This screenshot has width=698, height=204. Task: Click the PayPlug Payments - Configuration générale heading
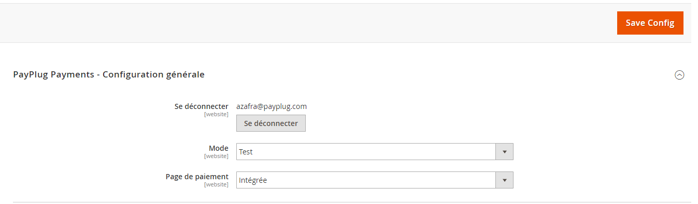[x=109, y=74]
